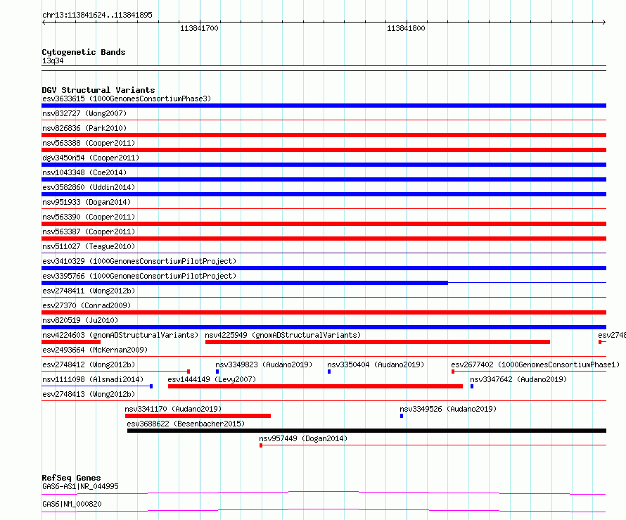Click the small blue marker under nsv3349526
626x520 pixels.
click(402, 416)
